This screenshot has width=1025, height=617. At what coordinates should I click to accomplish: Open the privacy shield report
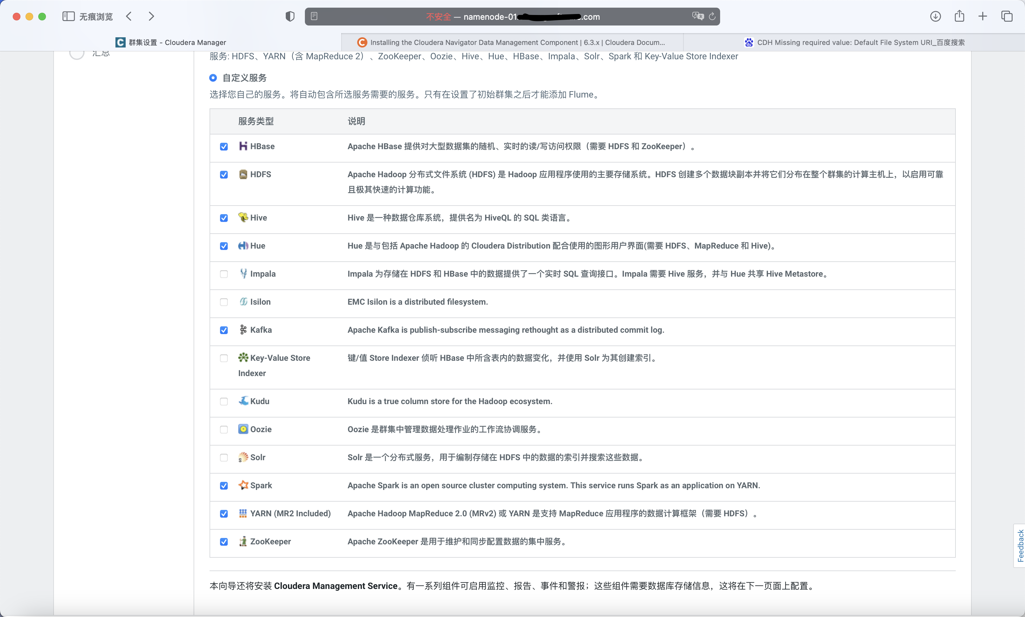pyautogui.click(x=290, y=16)
